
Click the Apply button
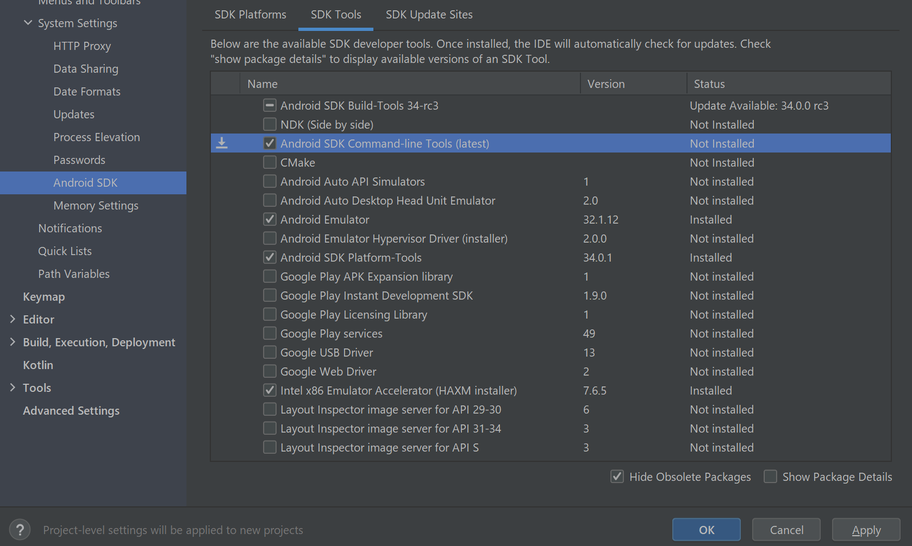(866, 530)
